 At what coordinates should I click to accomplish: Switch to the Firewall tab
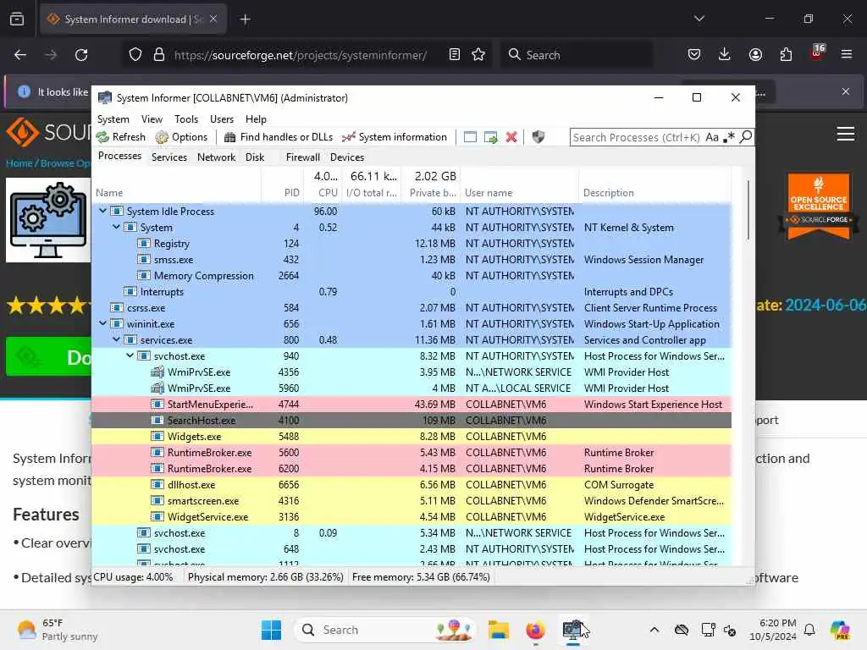(302, 157)
